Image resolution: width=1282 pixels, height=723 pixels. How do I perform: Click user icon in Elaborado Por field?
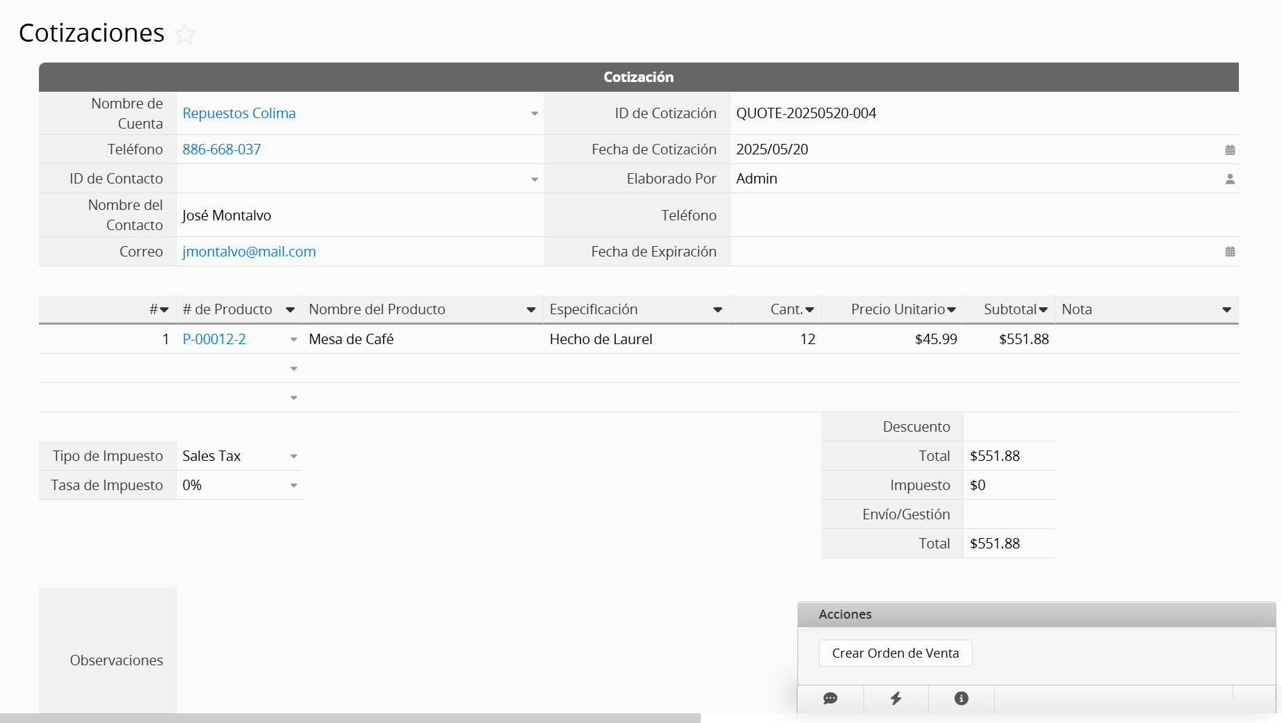tap(1230, 179)
